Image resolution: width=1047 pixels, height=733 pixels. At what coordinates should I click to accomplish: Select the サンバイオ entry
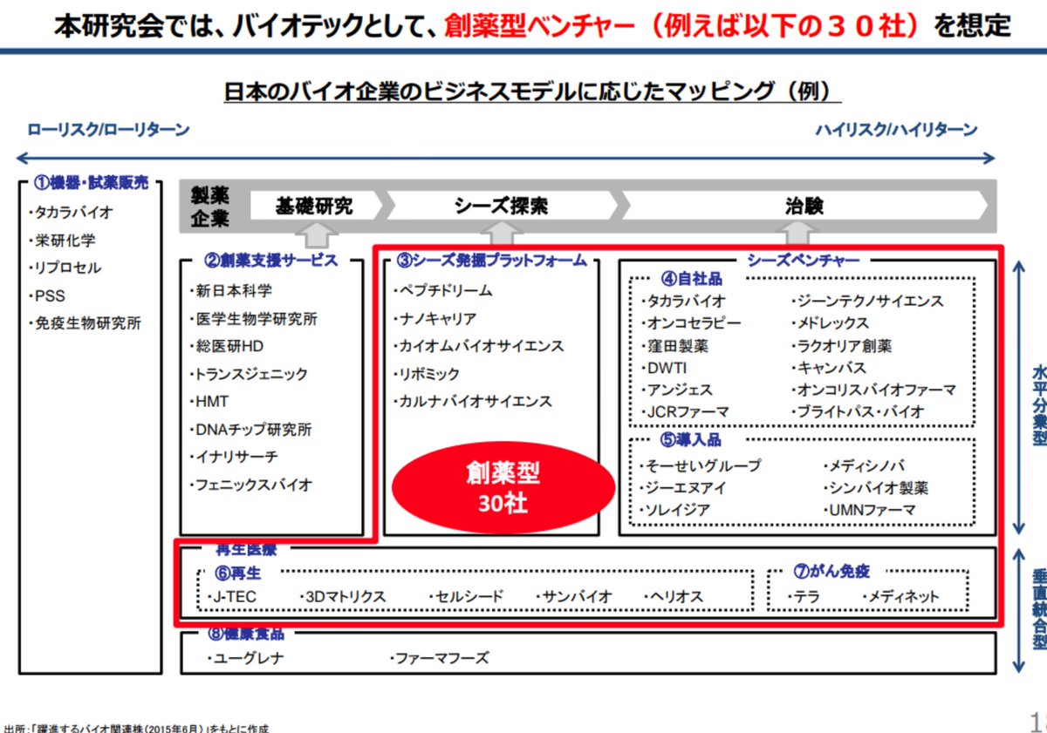pyautogui.click(x=573, y=597)
